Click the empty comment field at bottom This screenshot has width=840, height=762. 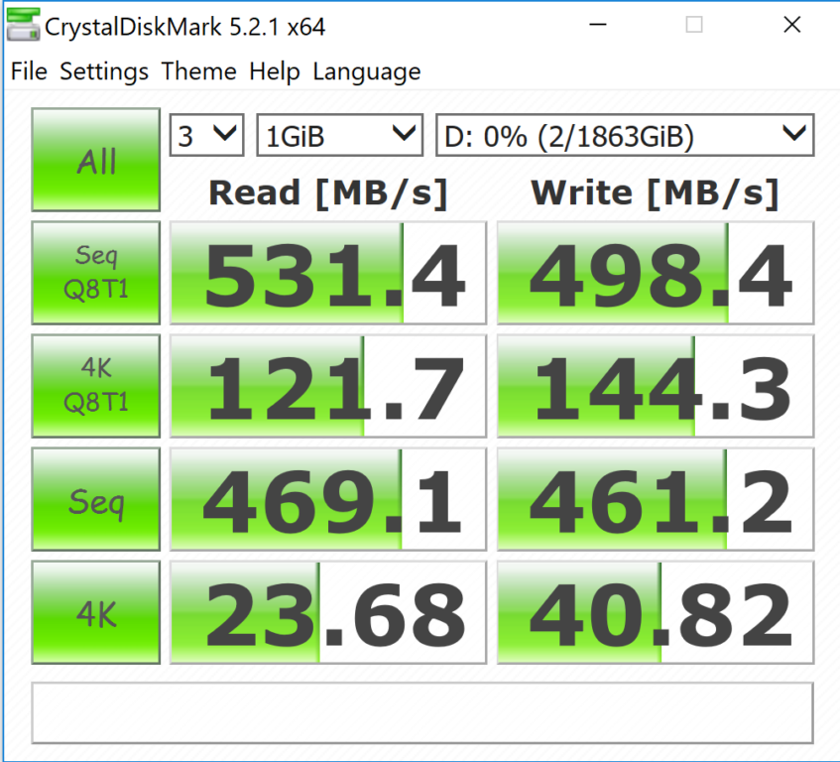(x=422, y=712)
